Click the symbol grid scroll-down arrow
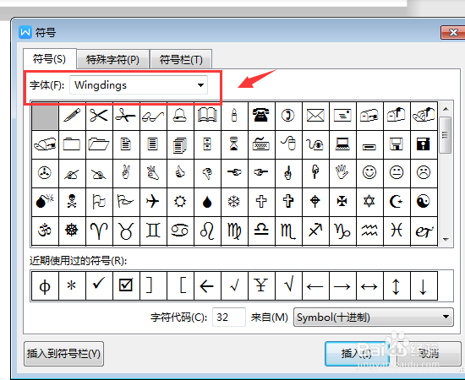Screen dimensions: 465x380 pos(446,239)
